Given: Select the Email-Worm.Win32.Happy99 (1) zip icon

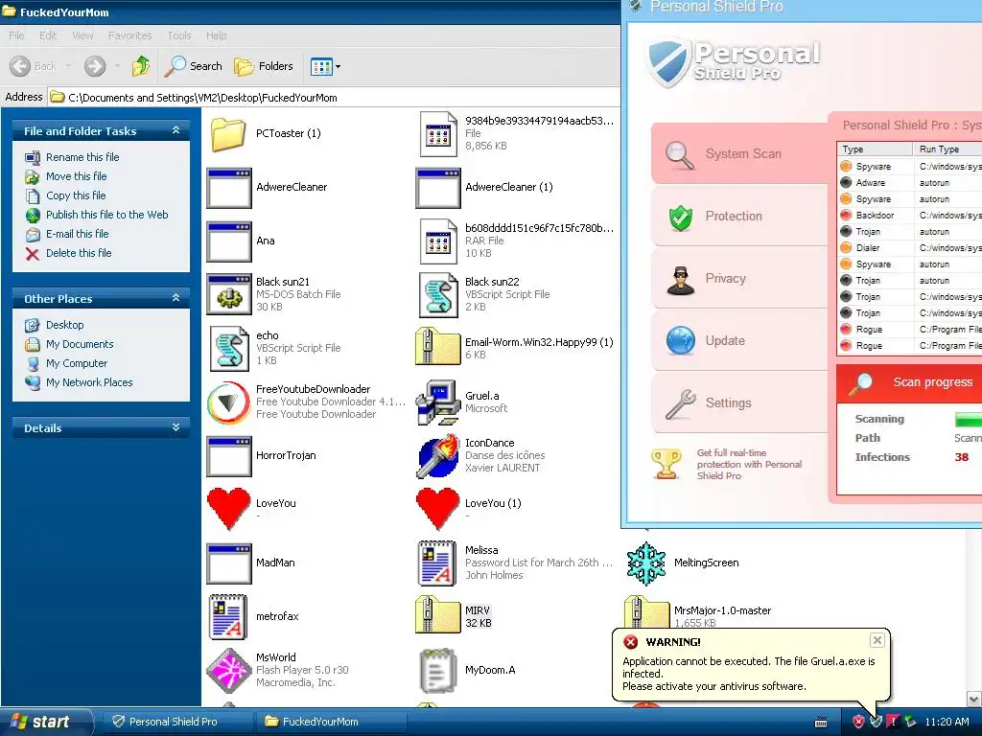Looking at the screenshot, I should (x=438, y=346).
